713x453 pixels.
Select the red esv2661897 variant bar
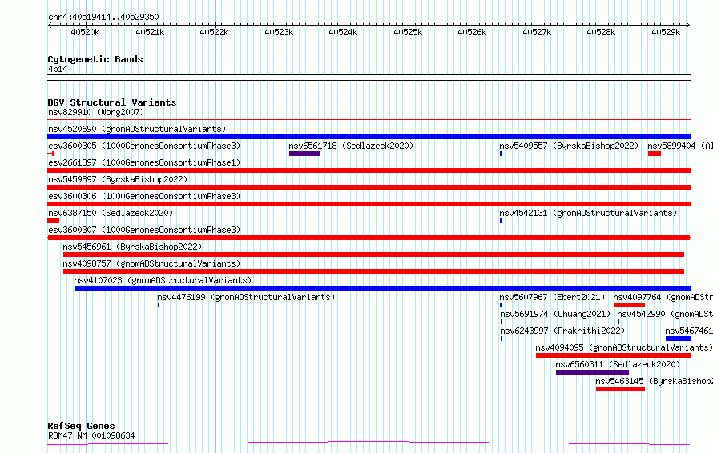coord(369,170)
